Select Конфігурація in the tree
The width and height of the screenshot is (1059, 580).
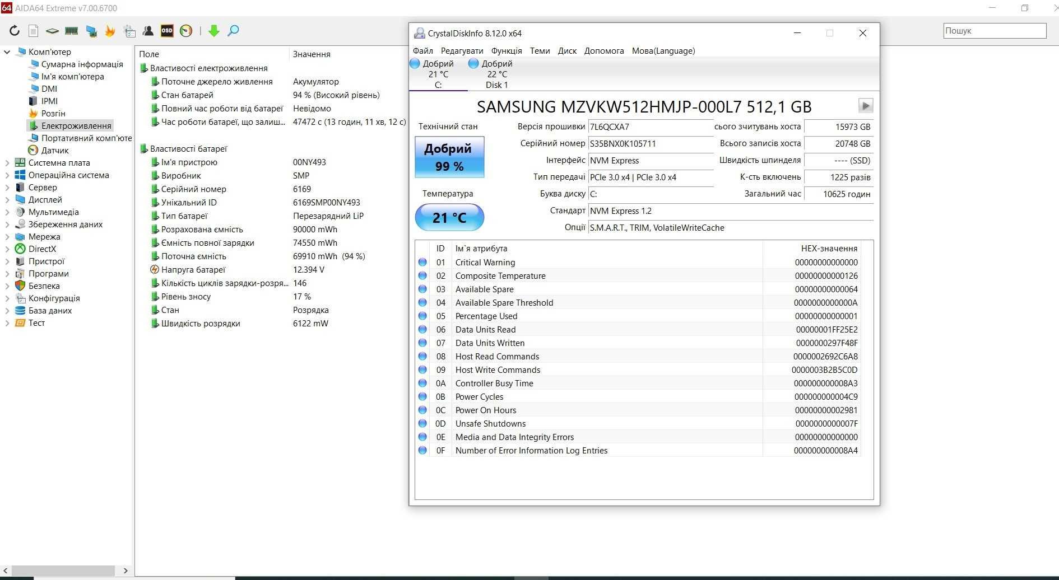54,298
